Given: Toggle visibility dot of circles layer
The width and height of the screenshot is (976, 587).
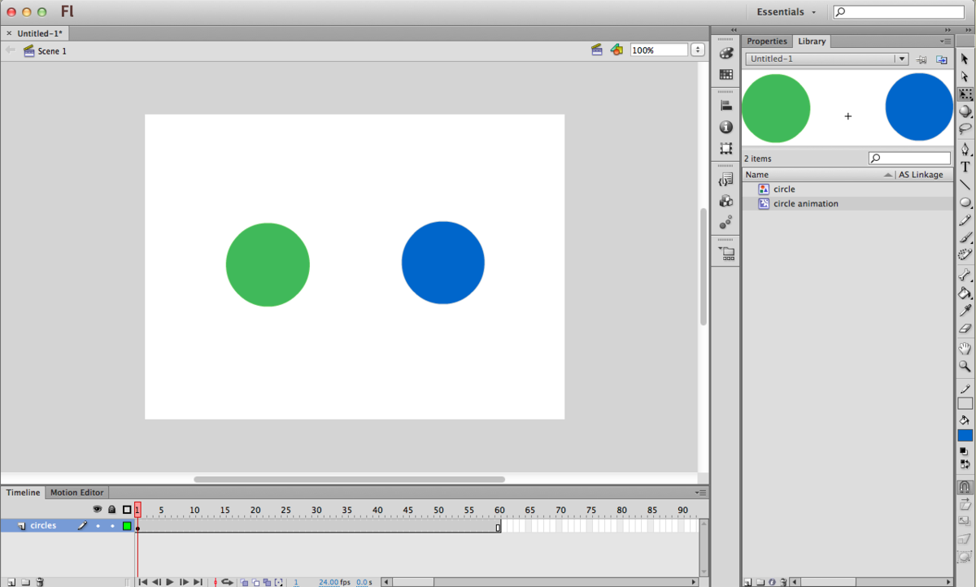Looking at the screenshot, I should click(98, 526).
